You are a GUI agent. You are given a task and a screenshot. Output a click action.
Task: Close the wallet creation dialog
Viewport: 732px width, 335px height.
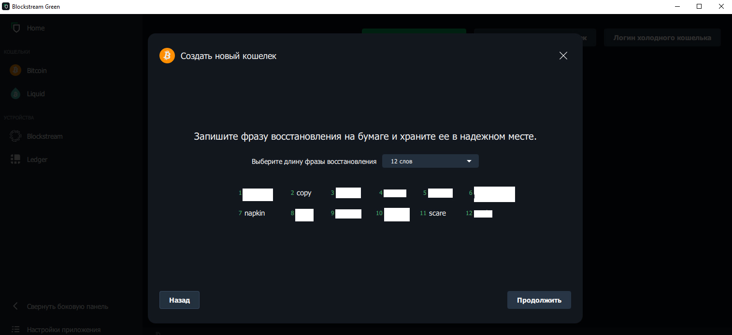pyautogui.click(x=563, y=56)
